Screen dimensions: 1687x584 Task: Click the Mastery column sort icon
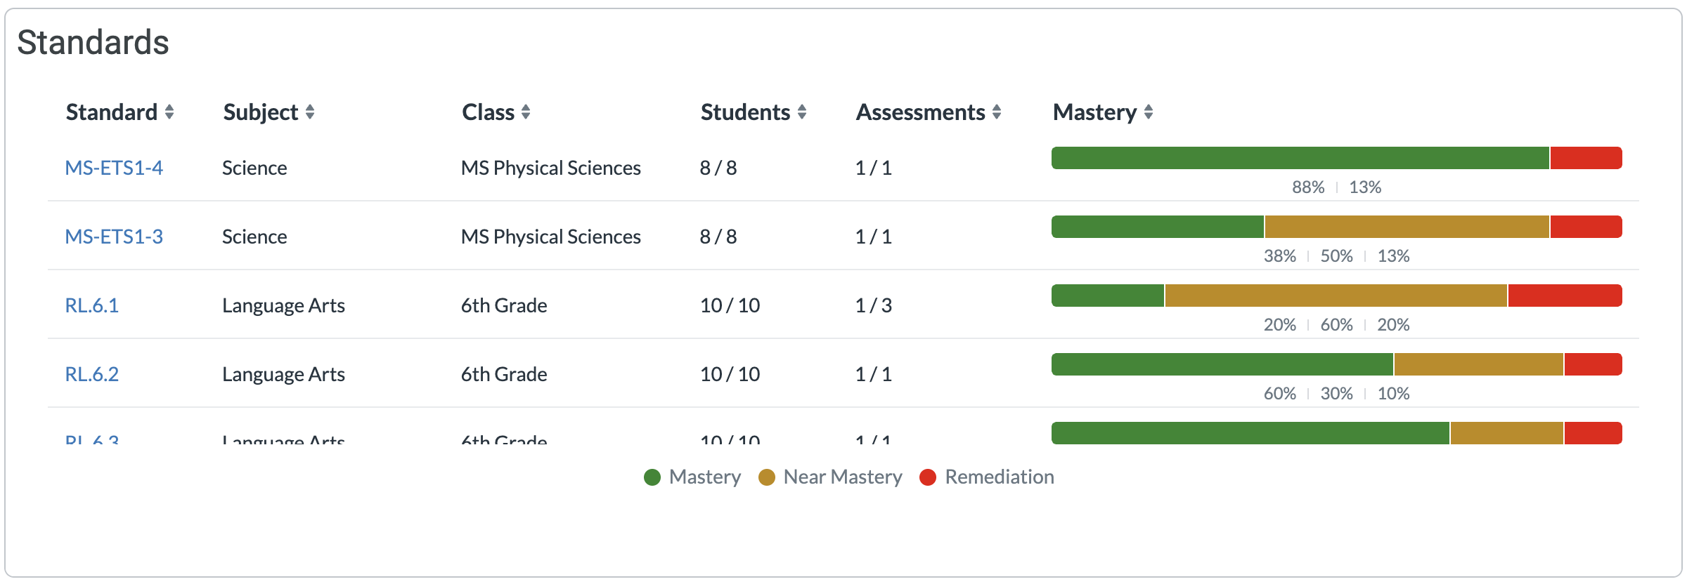pos(1149,112)
